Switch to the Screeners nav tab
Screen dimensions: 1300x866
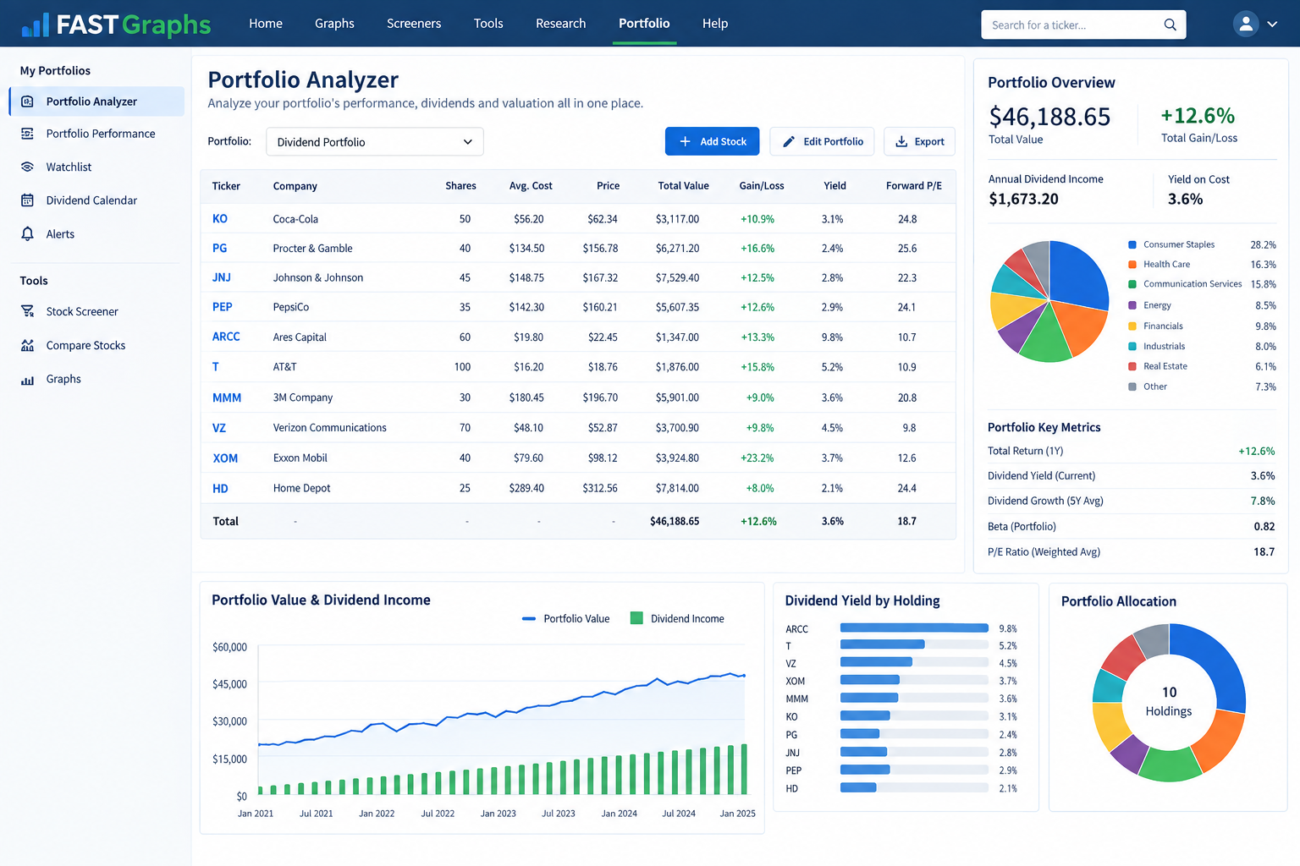click(414, 24)
